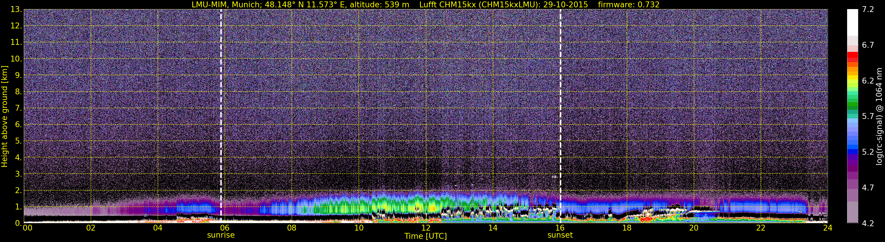This screenshot has width=885, height=242.
Task: Click the colorbar label 'log(rc-signal) @ 1064 nm'
Action: [879, 117]
